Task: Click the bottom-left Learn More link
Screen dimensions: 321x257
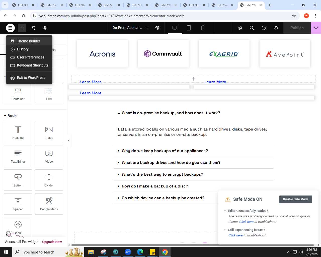Action: (91, 93)
